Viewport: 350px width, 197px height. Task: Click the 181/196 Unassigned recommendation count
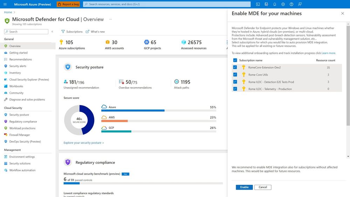[77, 82]
